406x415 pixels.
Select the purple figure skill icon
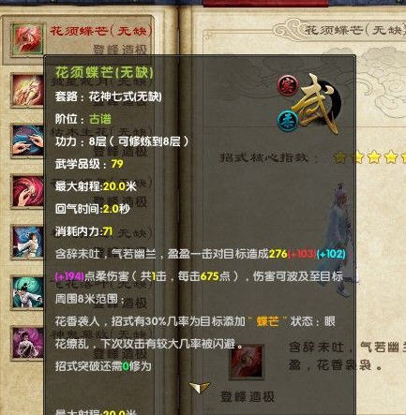click(x=27, y=343)
